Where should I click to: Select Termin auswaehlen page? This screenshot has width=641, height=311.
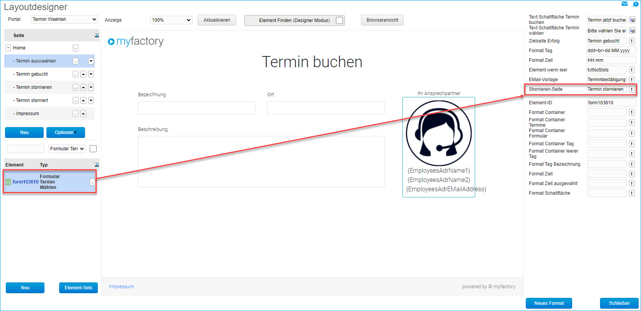pos(36,61)
